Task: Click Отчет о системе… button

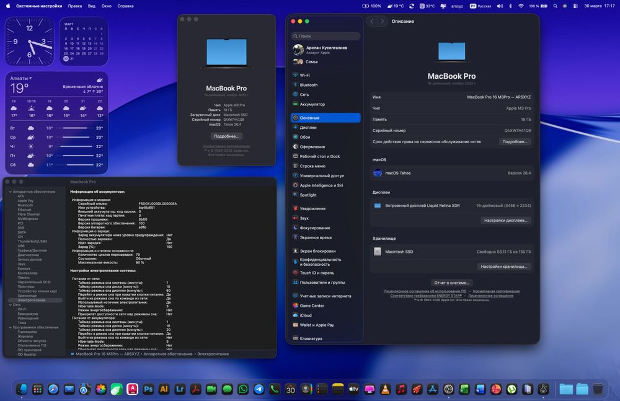Action: tap(451, 283)
